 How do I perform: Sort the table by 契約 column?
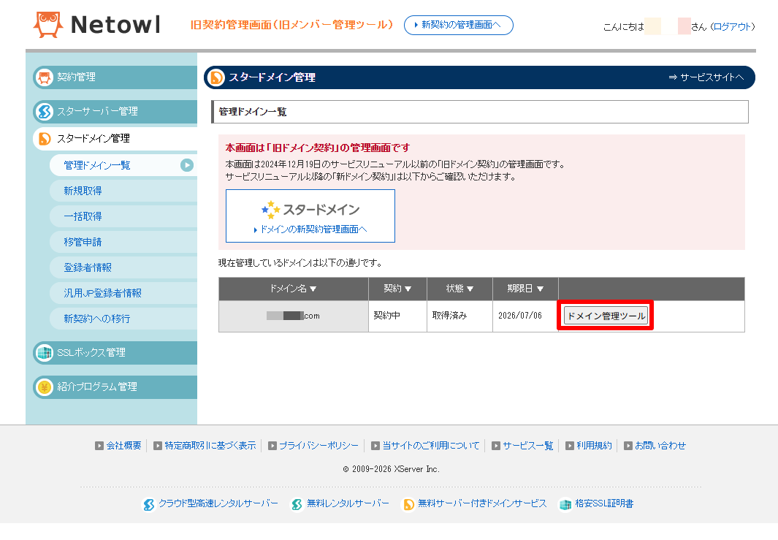[x=397, y=289]
